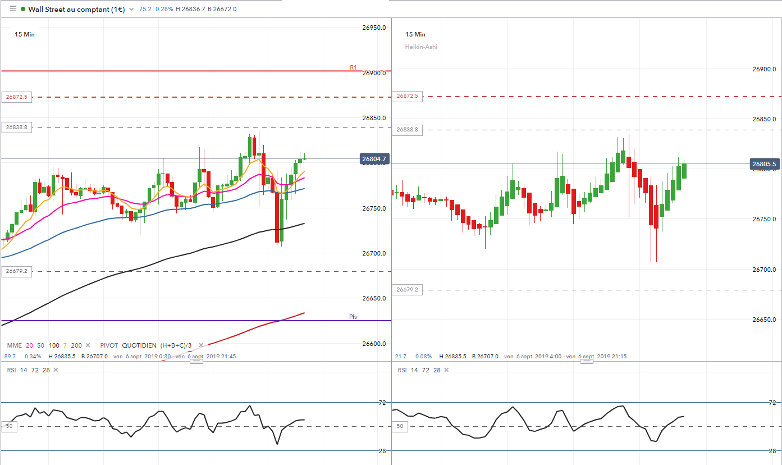Select the 26872.5 level tag on Heikin-Ashi chart
The image size is (782, 465).
click(408, 96)
